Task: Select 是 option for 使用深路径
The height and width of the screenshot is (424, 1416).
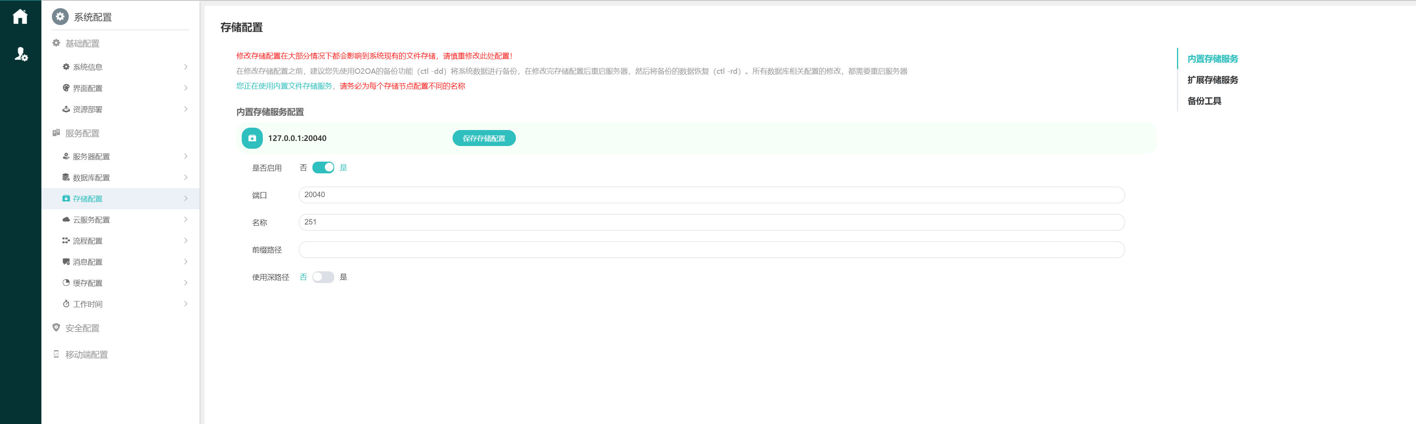Action: 344,277
